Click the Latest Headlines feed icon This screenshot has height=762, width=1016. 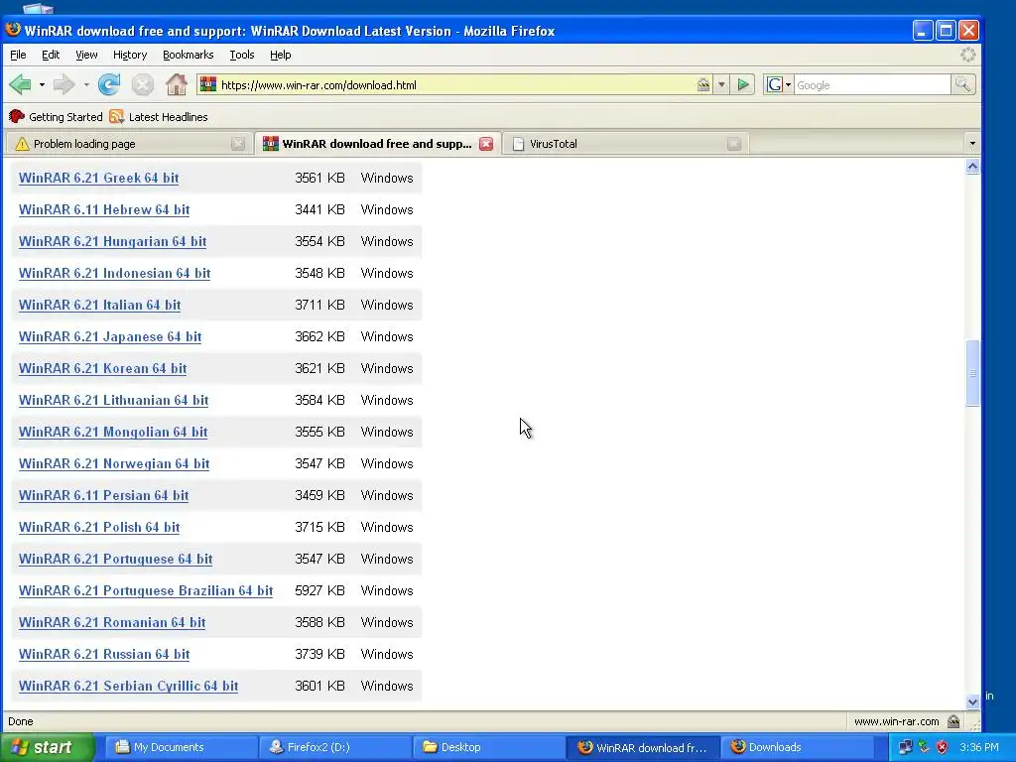click(x=117, y=117)
